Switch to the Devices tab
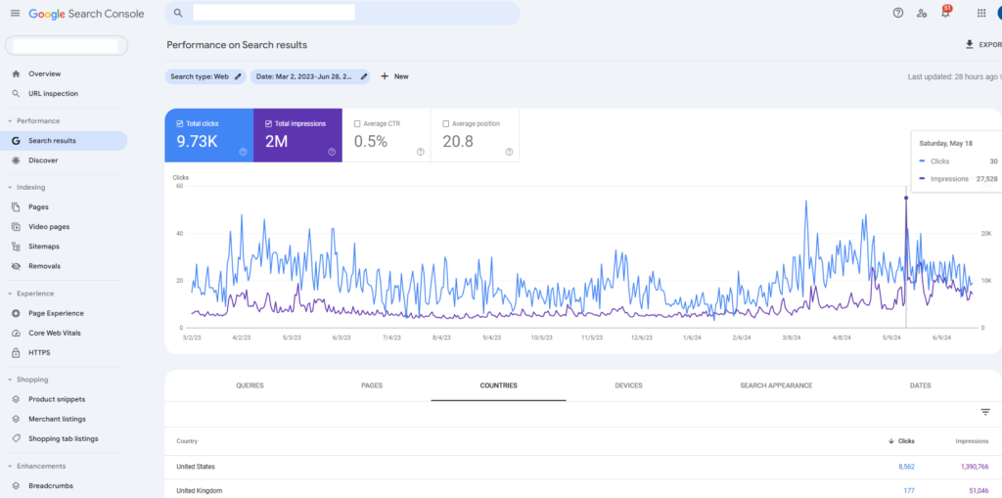 [628, 385]
